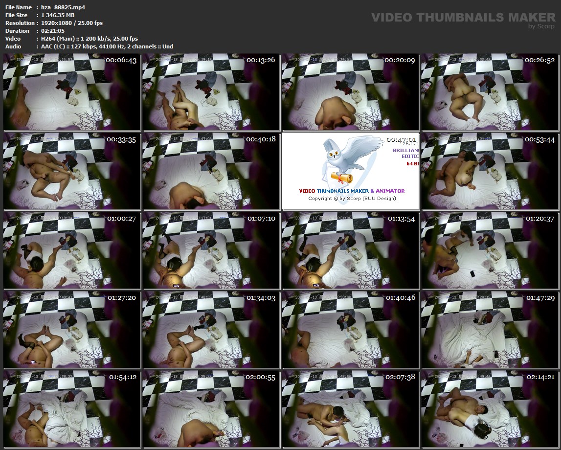Select the frame timestamped 00:53:44

click(490, 171)
